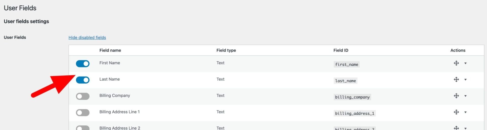Click the Text type in Billing Company row

point(220,96)
